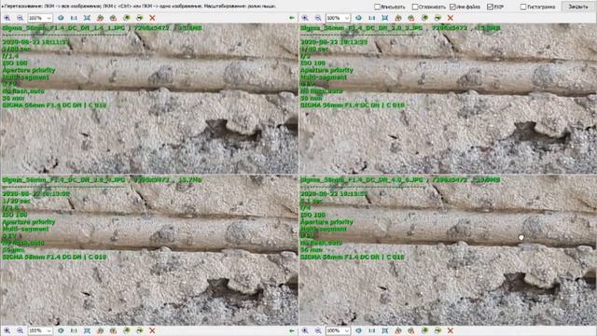Click red X to remove f/2 image
Viewport: 597px width, 336px height.
pyautogui.click(x=451, y=18)
